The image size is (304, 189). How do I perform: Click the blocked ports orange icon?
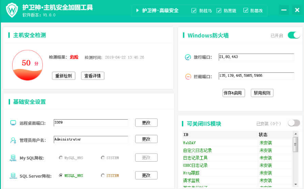pyautogui.click(x=188, y=77)
